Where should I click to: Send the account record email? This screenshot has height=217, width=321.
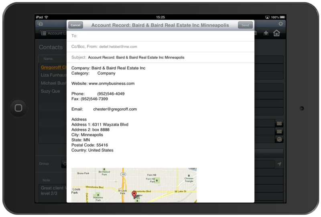tap(245, 25)
